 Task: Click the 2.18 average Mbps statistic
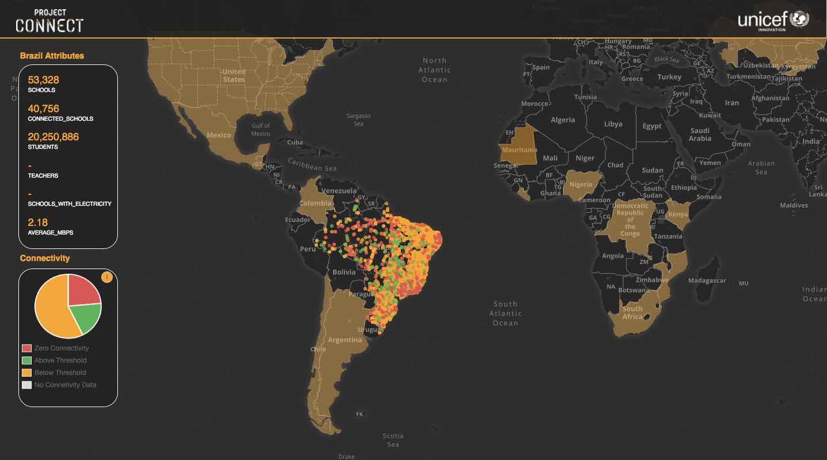tap(38, 223)
